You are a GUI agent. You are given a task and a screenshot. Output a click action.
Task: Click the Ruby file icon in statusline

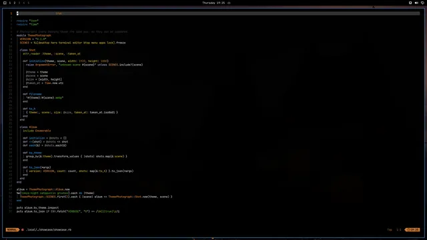pyautogui.click(x=23, y=229)
